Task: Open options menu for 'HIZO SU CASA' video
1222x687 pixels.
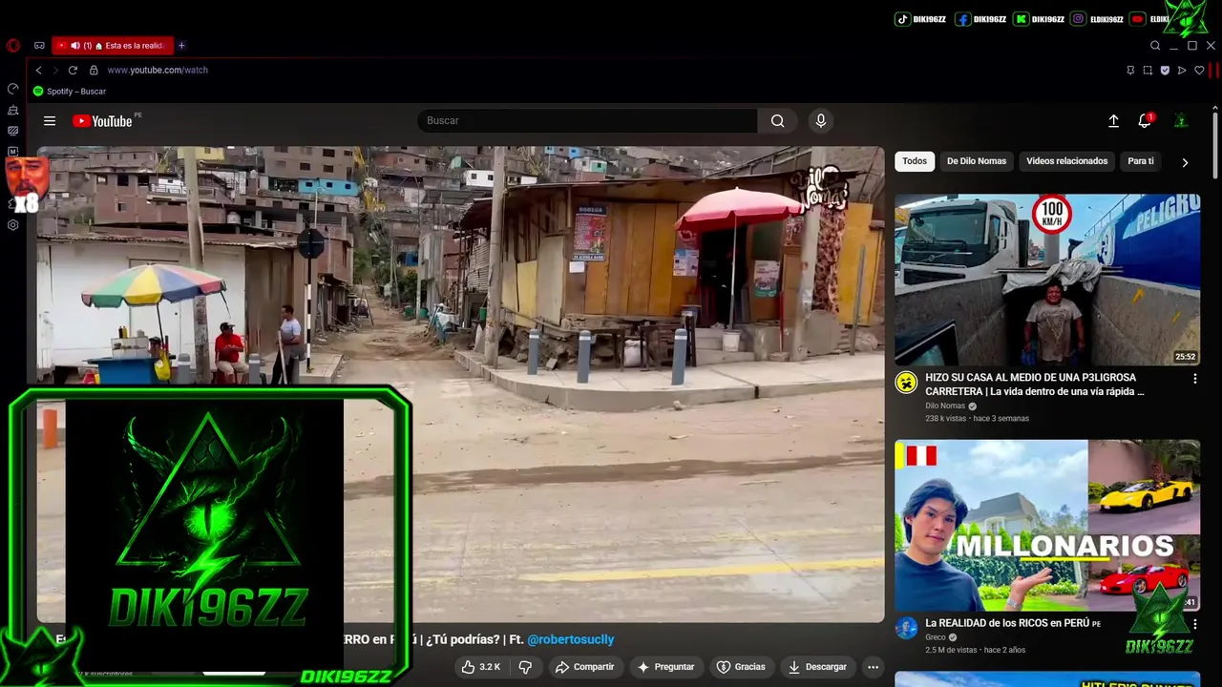Action: click(1194, 379)
